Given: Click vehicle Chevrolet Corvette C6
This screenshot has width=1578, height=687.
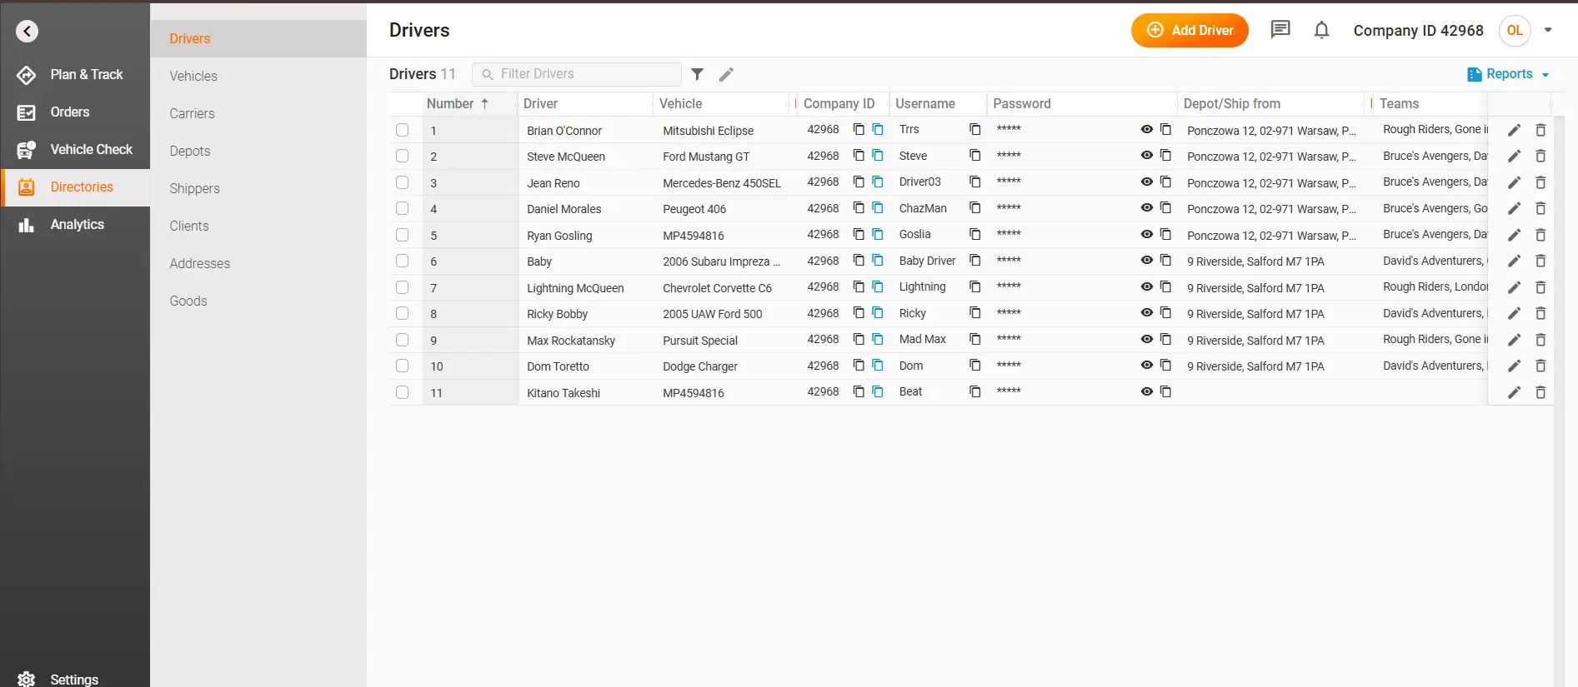Looking at the screenshot, I should (x=717, y=288).
